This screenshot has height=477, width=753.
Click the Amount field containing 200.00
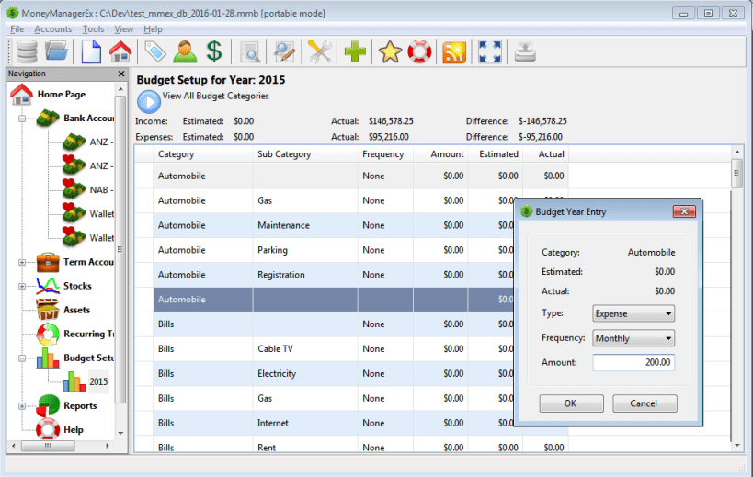click(x=633, y=363)
